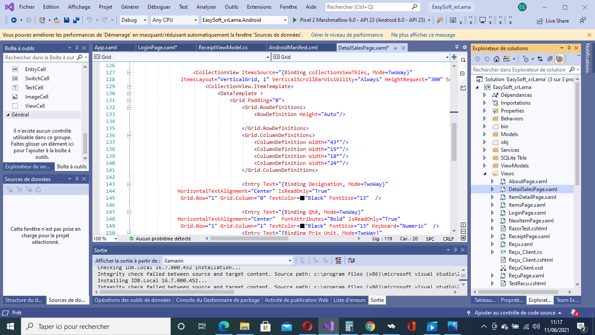Image resolution: width=595 pixels, height=335 pixels.
Task: Click the 'Gérer le niveau de performance' link
Action: 347,35
